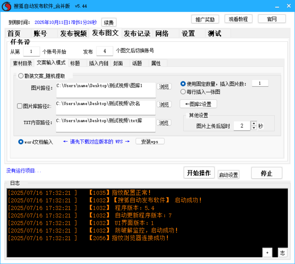
Task: Click the 续费 renew button
Action: coord(109,23)
